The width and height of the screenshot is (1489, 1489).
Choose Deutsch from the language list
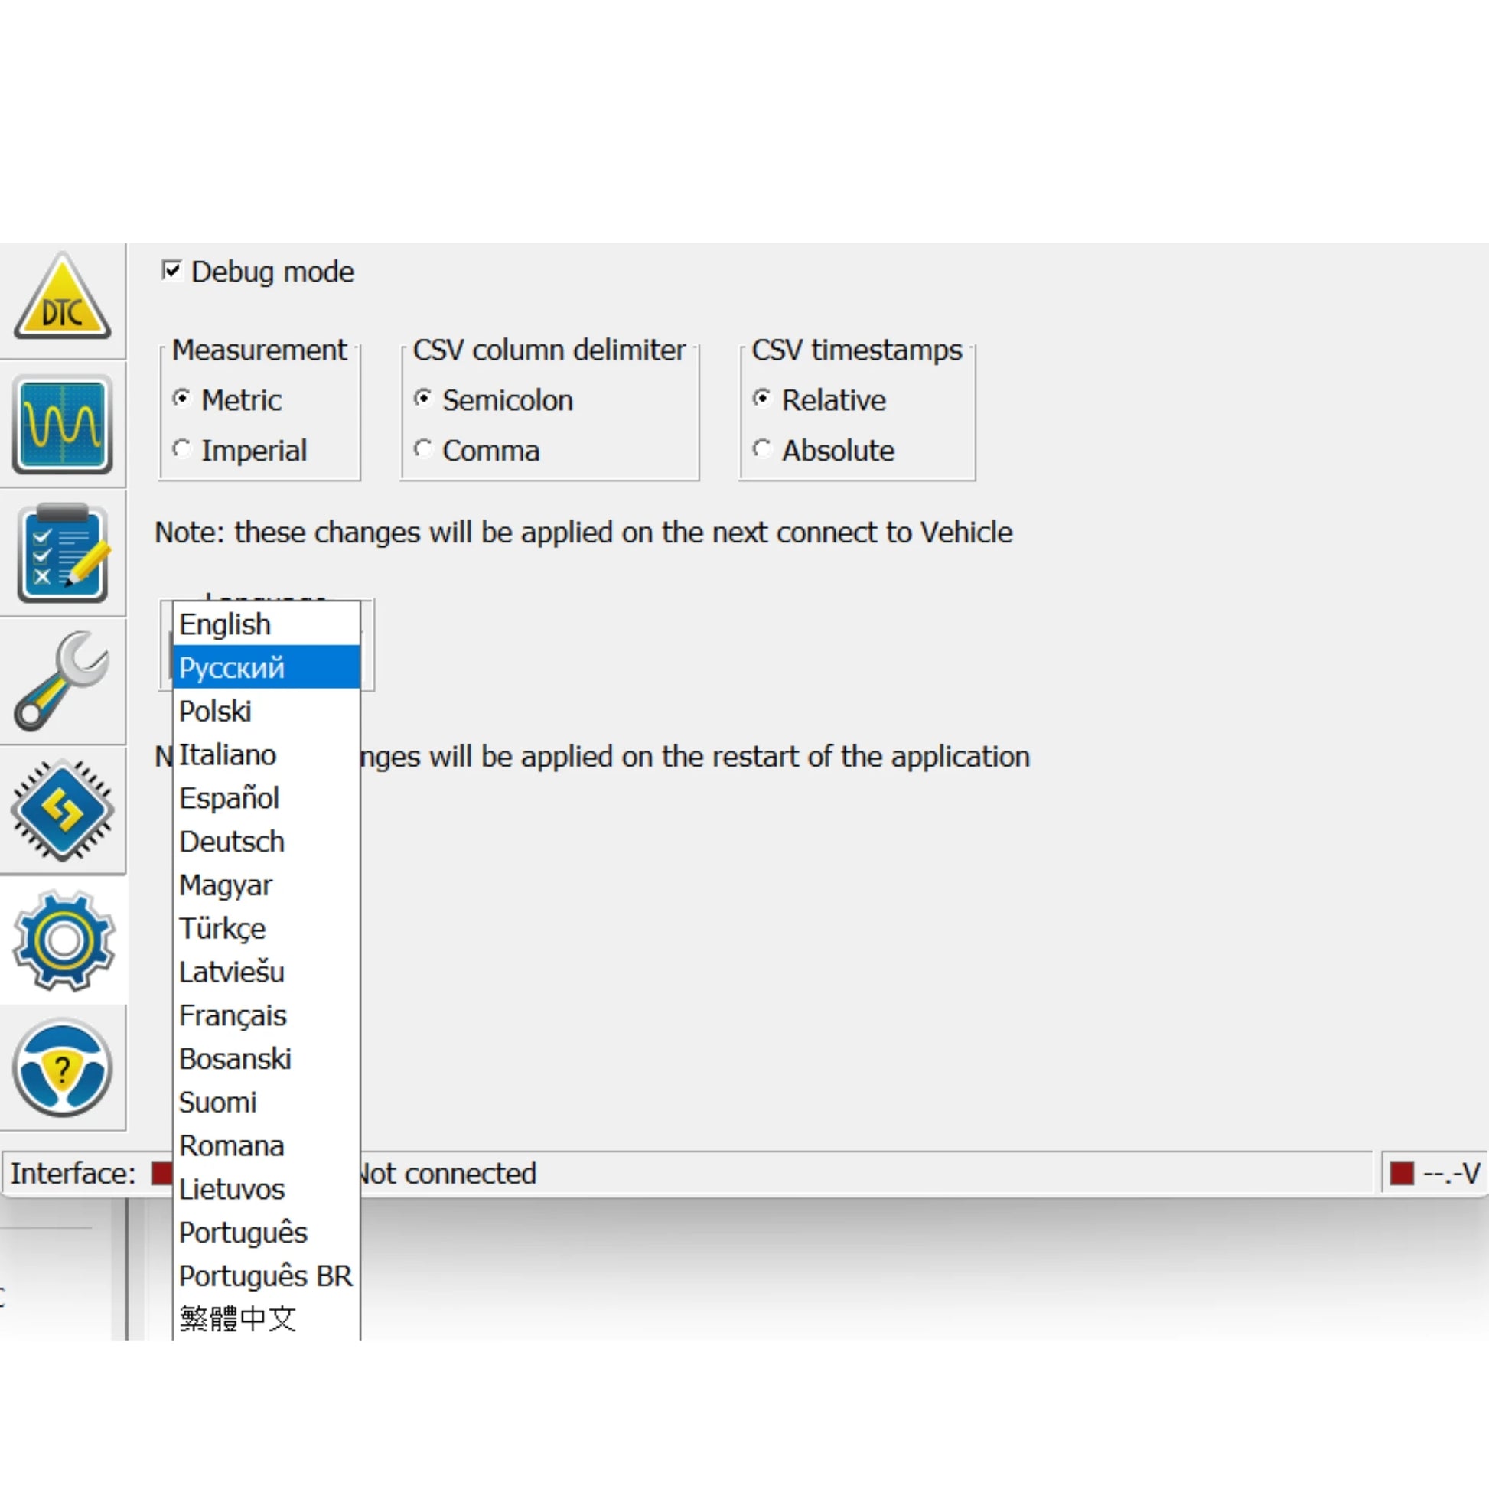[267, 842]
